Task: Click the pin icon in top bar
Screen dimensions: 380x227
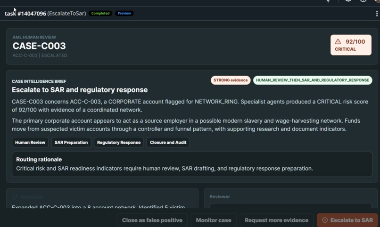Action: tap(328, 1)
